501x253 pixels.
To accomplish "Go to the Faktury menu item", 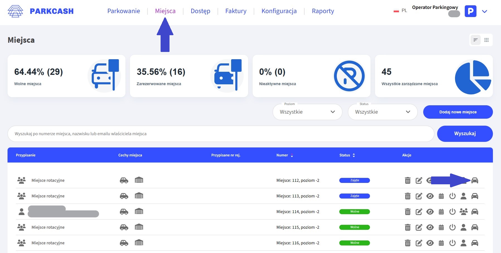I will (236, 11).
